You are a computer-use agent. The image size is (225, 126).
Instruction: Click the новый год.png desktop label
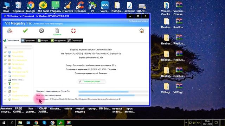pyautogui.click(x=80, y=110)
